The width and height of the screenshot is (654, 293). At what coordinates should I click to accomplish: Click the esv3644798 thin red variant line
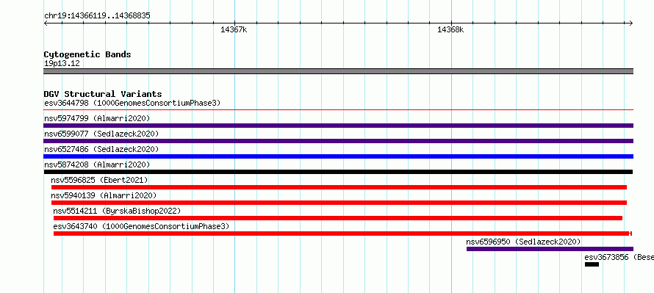tap(338, 110)
